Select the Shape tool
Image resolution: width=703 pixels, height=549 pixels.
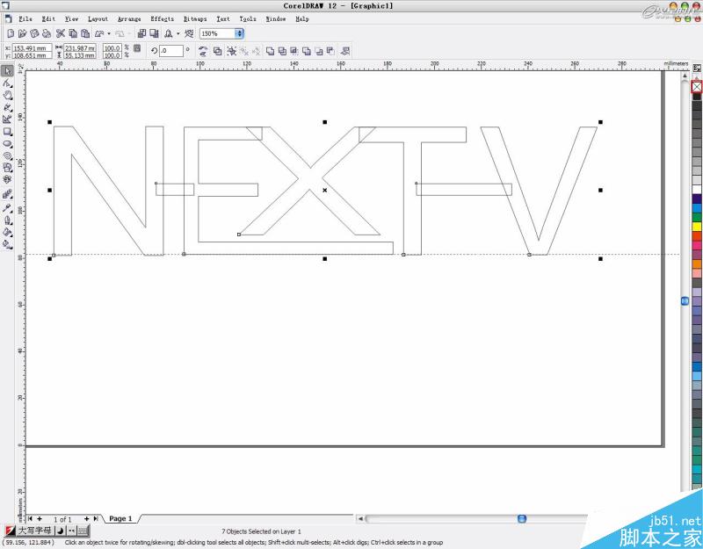click(7, 85)
